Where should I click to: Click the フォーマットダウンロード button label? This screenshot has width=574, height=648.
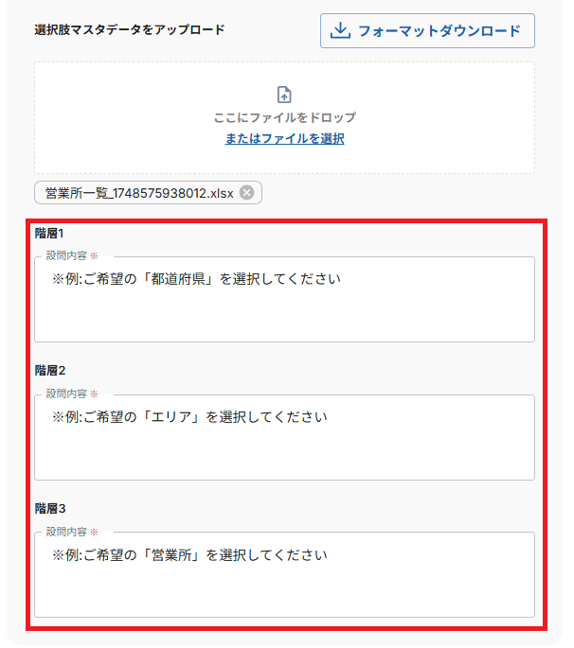click(439, 31)
